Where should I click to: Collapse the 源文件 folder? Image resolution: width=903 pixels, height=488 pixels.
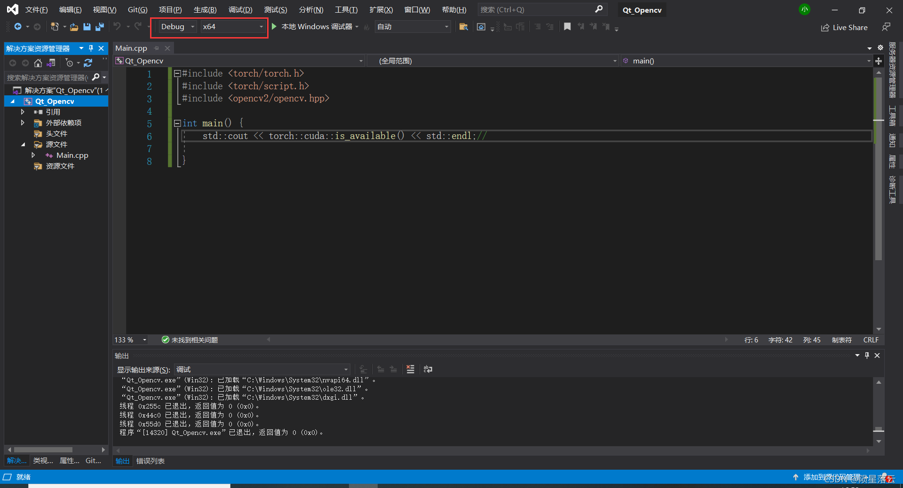(24, 144)
